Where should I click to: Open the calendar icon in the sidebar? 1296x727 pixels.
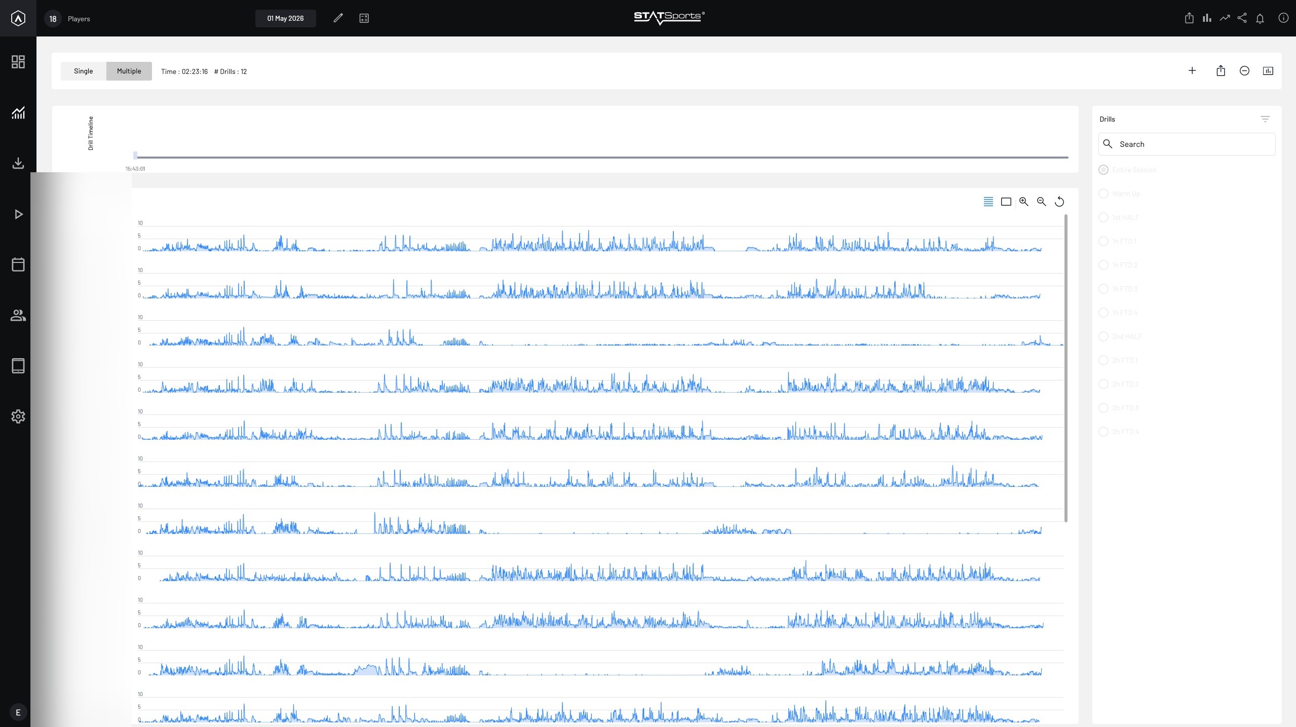click(x=18, y=264)
